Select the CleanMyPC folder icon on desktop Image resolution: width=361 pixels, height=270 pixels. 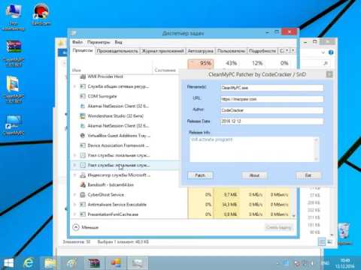click(x=14, y=89)
